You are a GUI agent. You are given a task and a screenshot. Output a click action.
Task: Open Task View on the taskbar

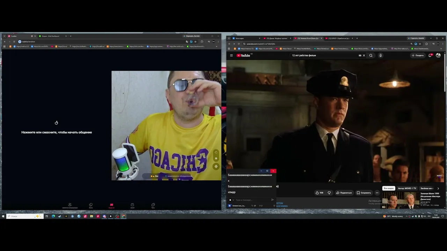46,216
